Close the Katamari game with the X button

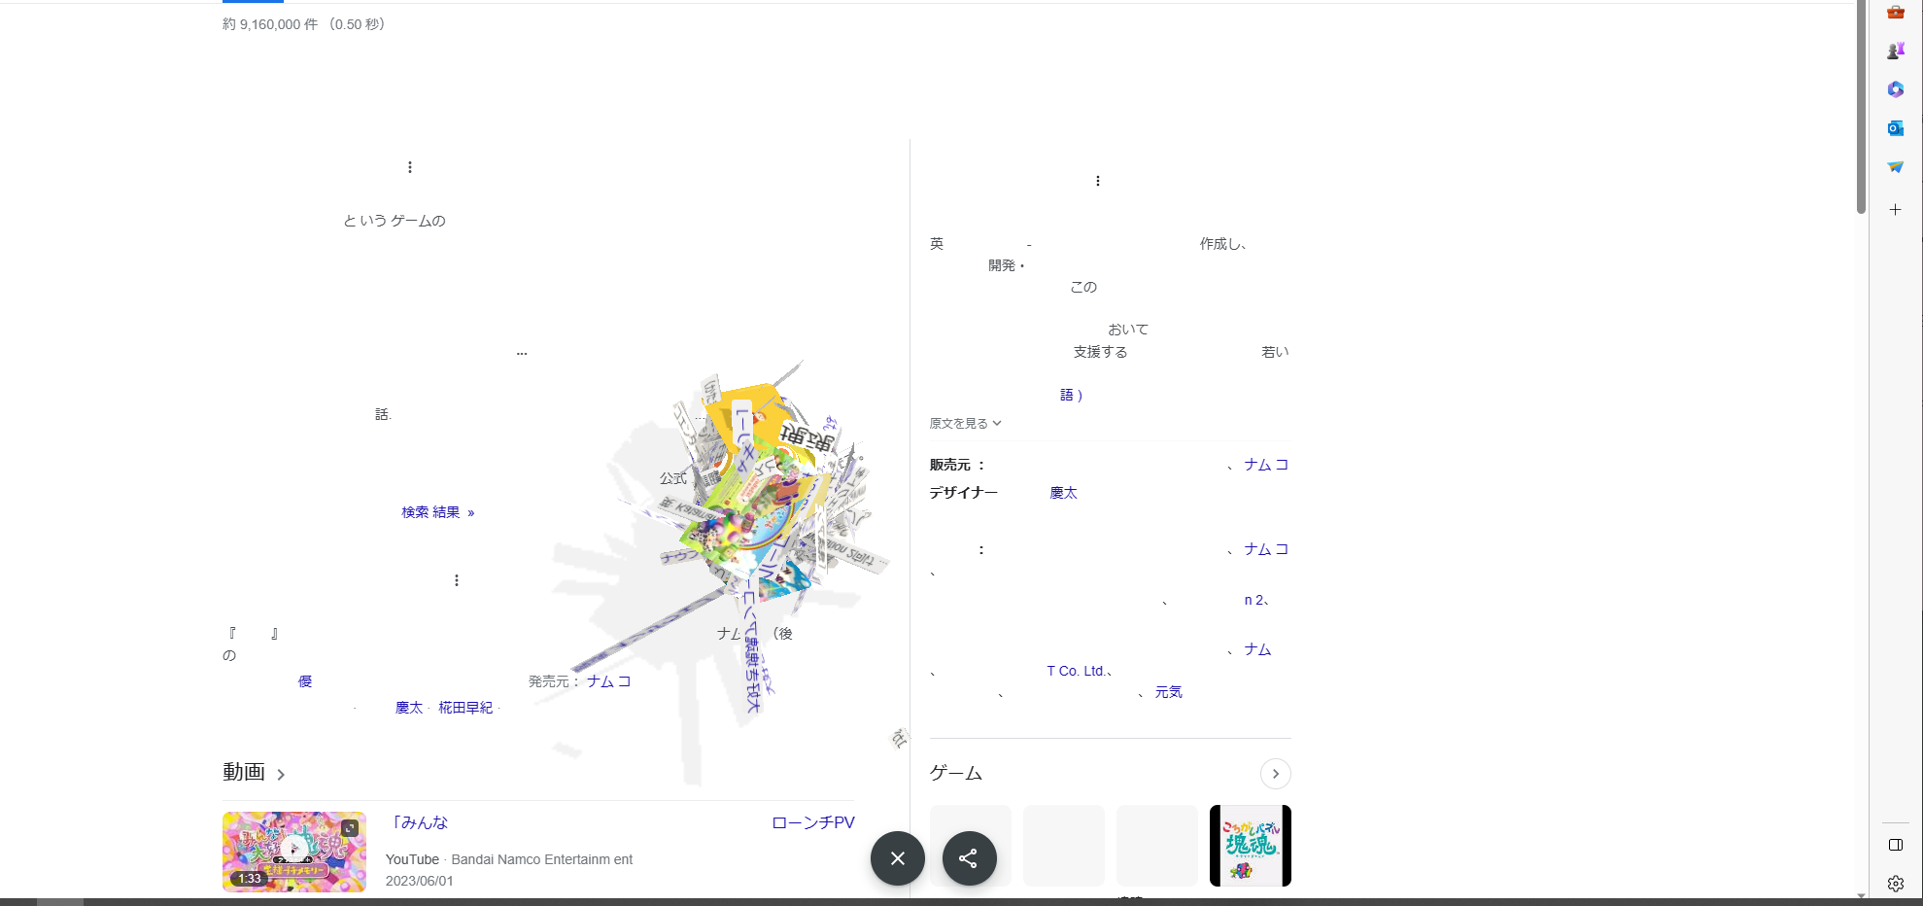coord(898,858)
